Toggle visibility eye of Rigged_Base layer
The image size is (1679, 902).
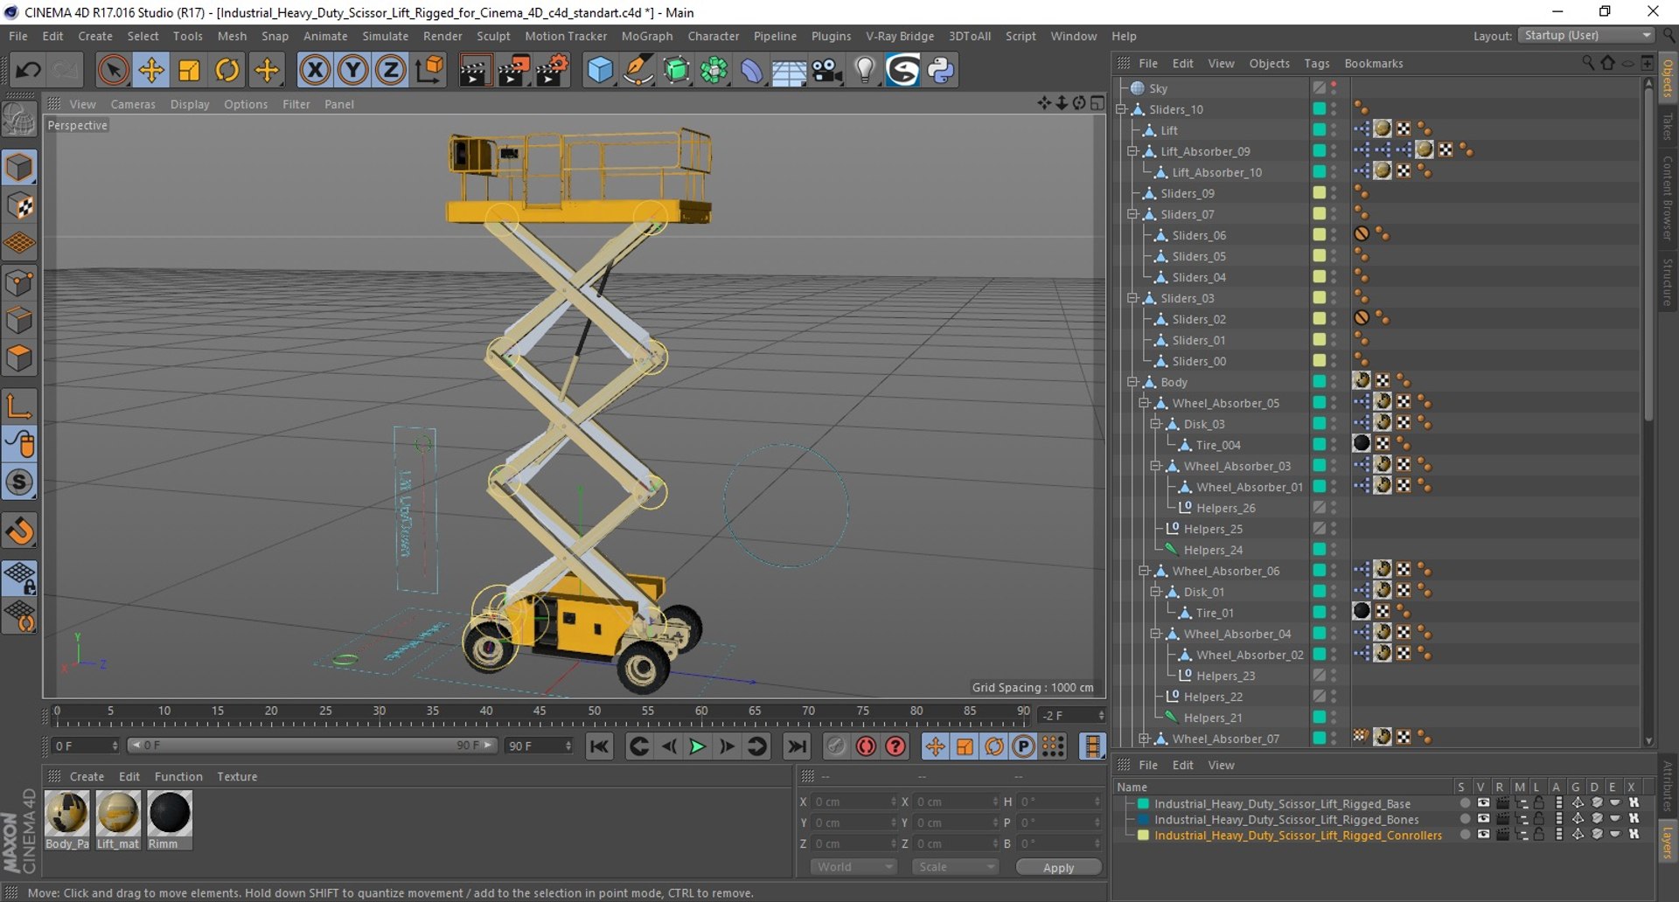coord(1483,803)
